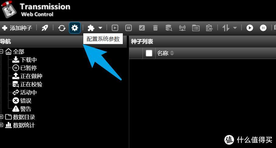Click the broadcast tower announce icon
This screenshot has height=148, width=276.
point(182,28)
